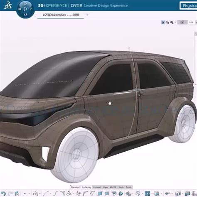Open the v23Dsketches document tab

[61, 15]
